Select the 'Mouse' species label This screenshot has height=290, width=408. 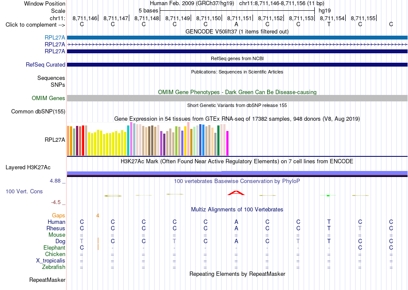tap(57, 235)
